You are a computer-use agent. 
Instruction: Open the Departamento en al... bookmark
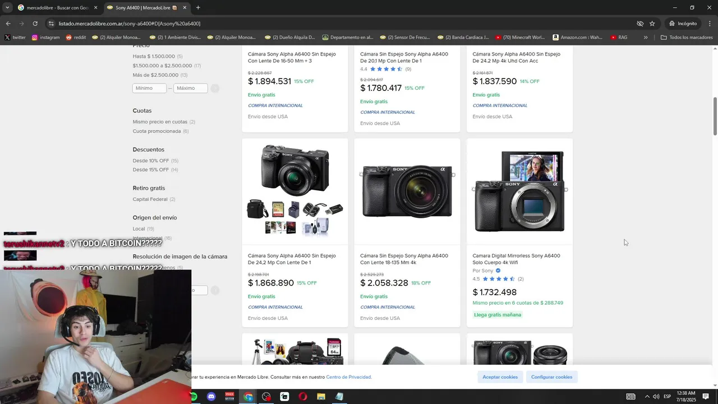coord(348,38)
